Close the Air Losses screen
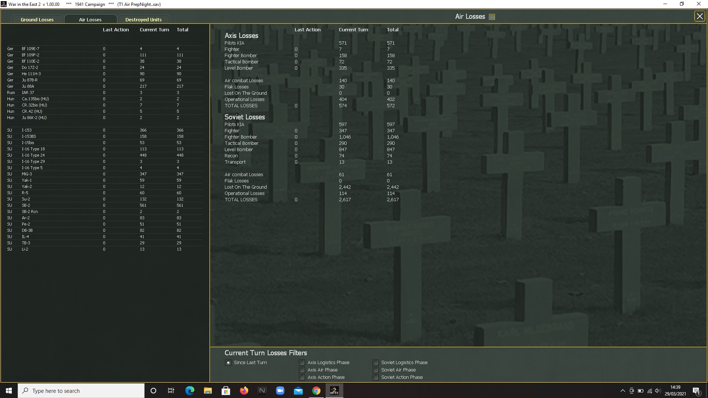Screen dimensions: 708x398 pyautogui.click(x=699, y=16)
